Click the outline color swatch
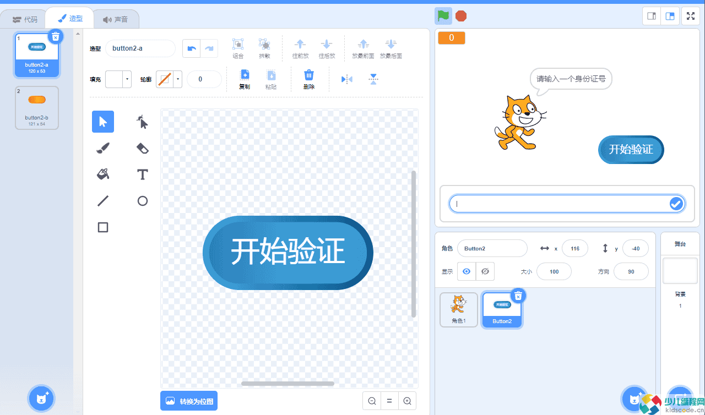Viewport: 705px width, 415px height. coord(166,79)
